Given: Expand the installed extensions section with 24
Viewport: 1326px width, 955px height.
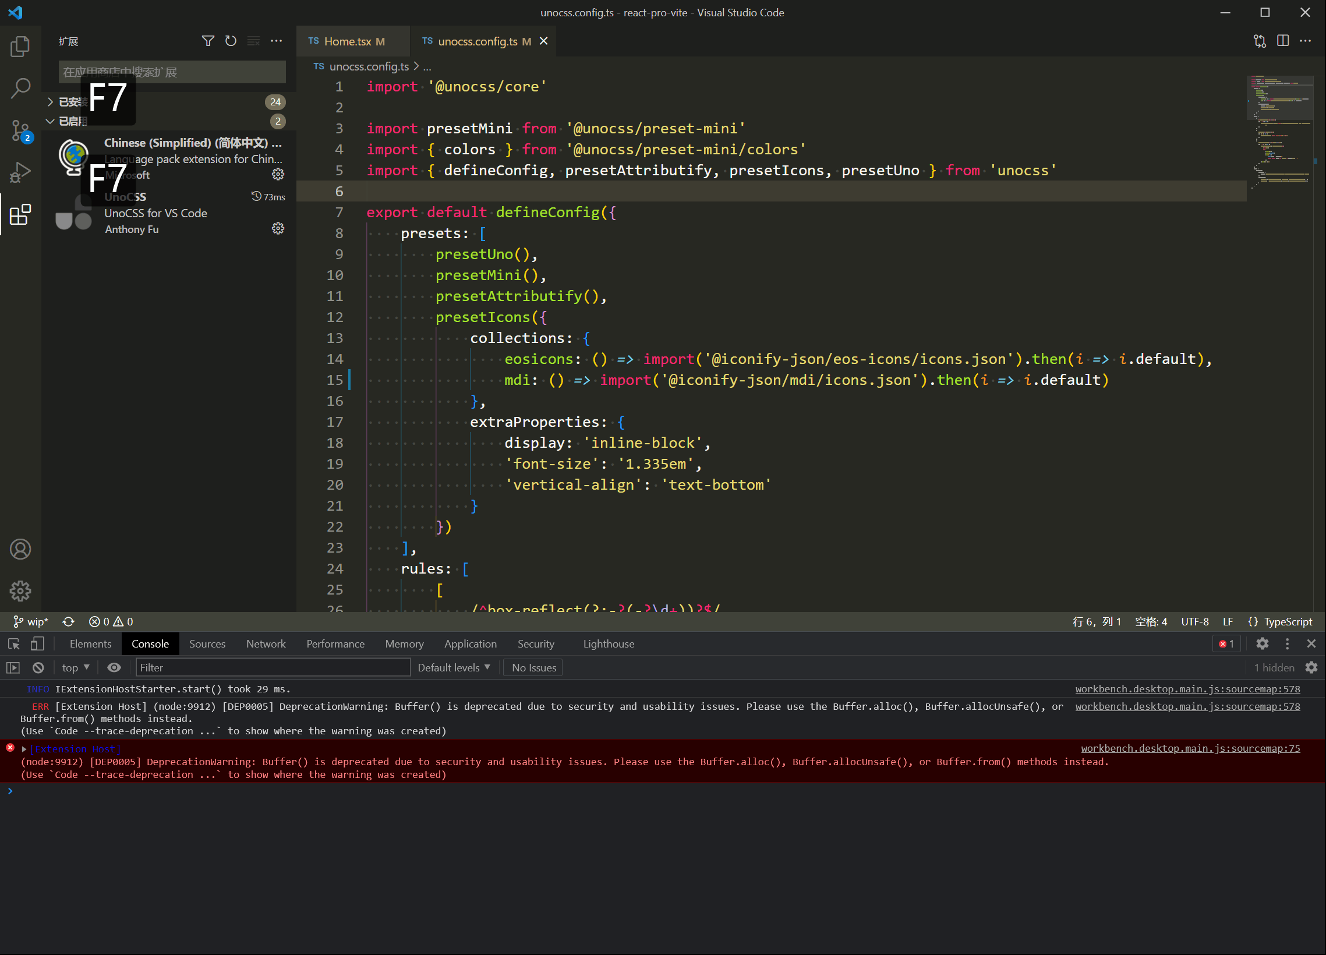Looking at the screenshot, I should coord(165,102).
